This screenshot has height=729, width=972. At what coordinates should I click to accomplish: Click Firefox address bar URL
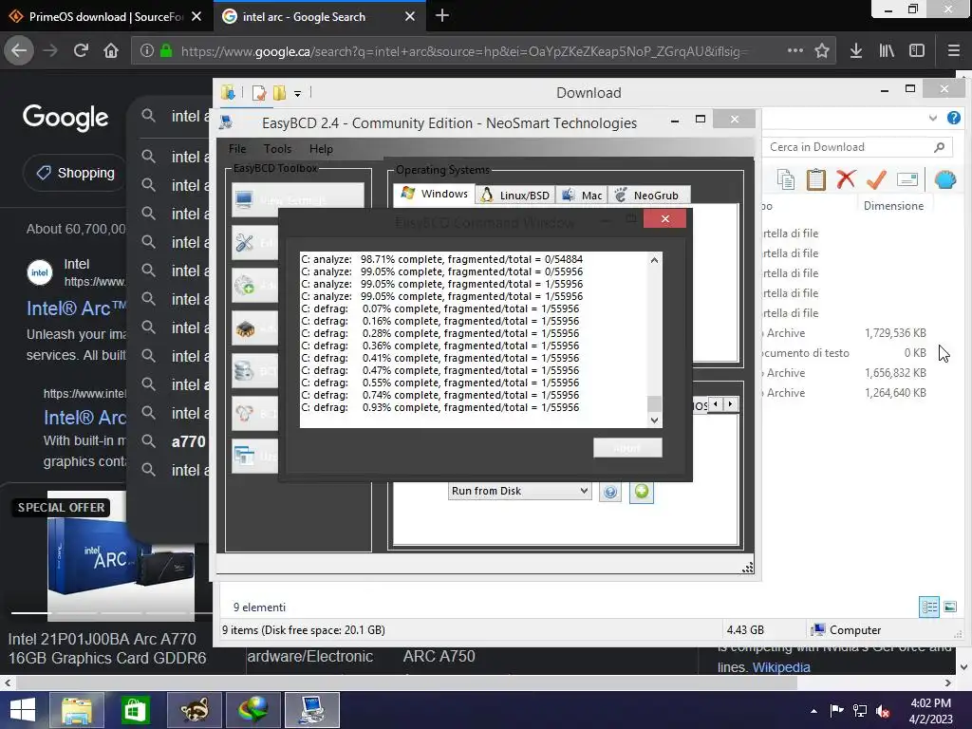click(463, 51)
